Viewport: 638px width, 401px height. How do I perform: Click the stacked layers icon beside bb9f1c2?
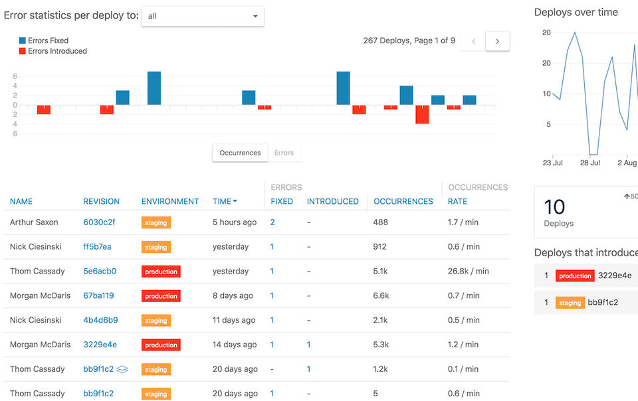coord(122,369)
